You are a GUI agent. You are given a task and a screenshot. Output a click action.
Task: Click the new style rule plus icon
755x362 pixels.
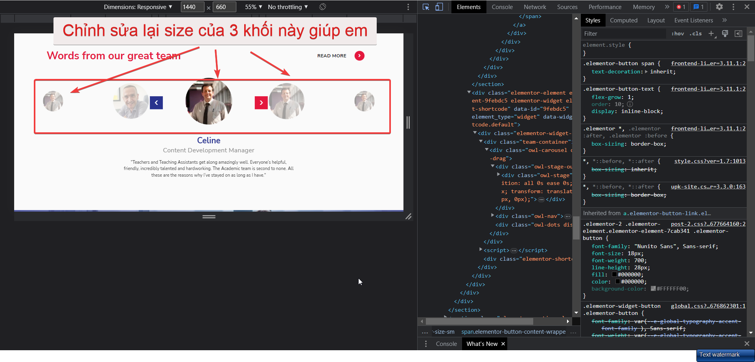click(x=711, y=34)
